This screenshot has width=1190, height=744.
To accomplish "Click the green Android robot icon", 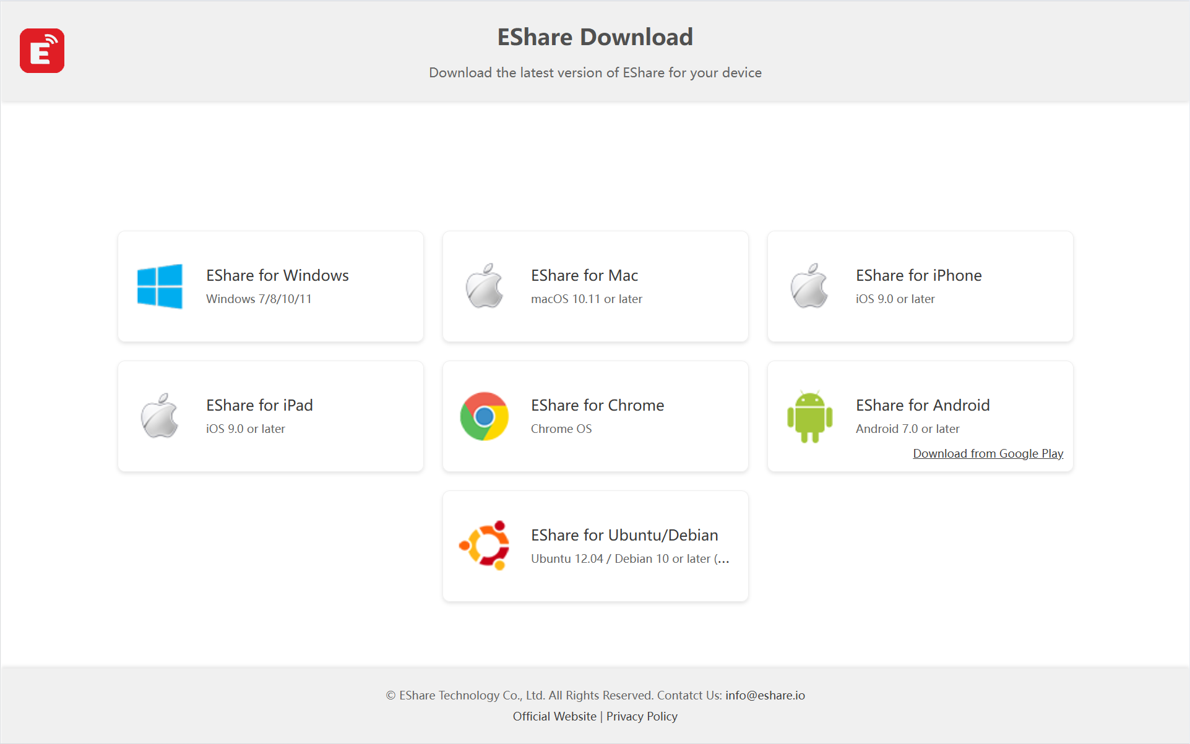I will pyautogui.click(x=809, y=416).
